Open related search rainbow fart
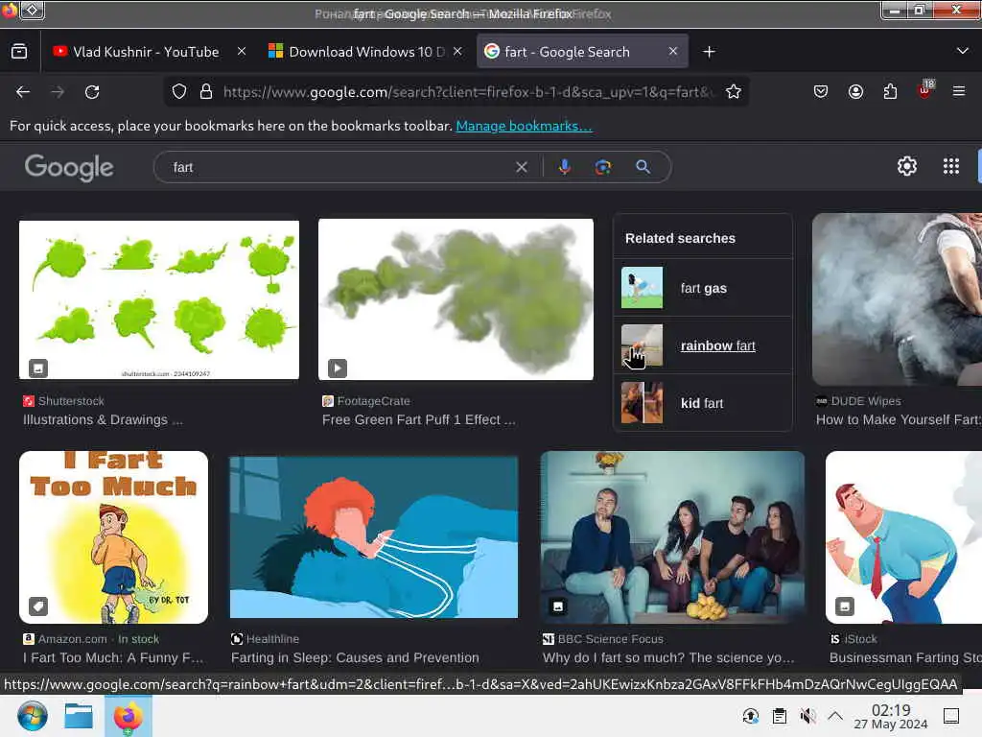This screenshot has height=737, width=982. [x=703, y=345]
